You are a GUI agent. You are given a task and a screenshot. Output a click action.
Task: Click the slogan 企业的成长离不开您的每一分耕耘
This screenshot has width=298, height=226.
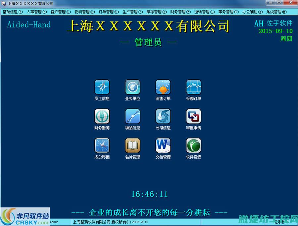tap(149, 212)
